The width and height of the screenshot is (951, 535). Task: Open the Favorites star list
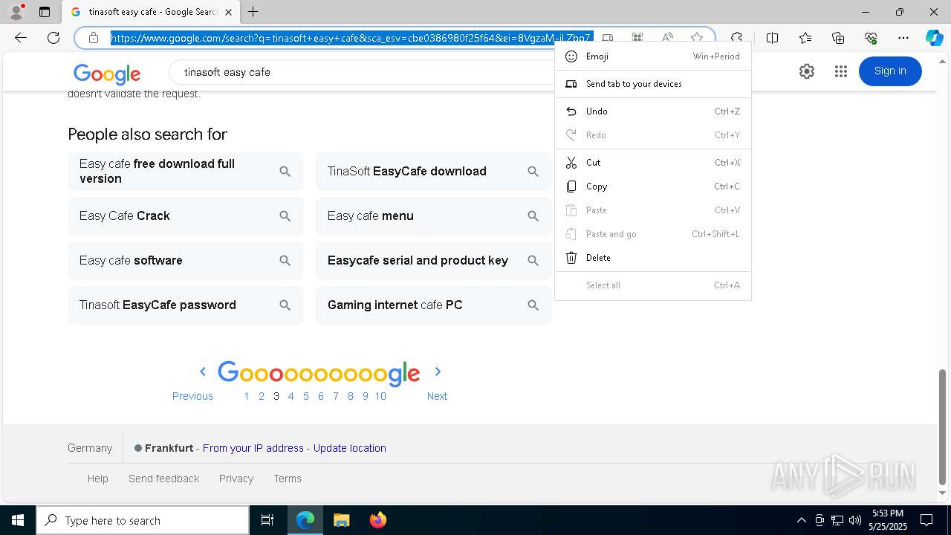tap(805, 38)
